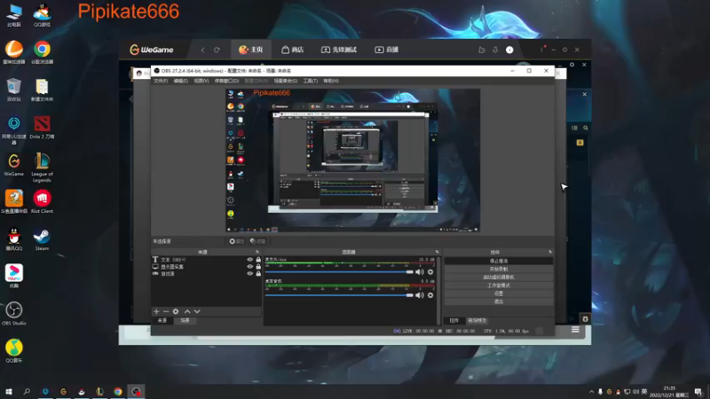Move the selected source down

[x=197, y=312]
